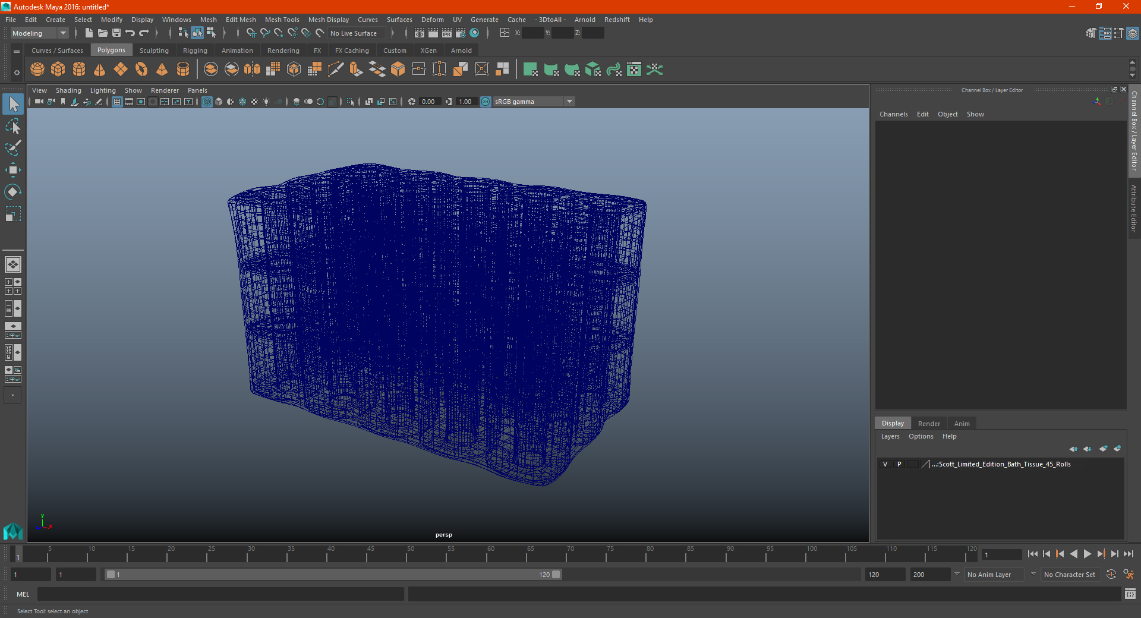Create a polygon torus from the shelf
This screenshot has width=1141, height=618.
141,70
